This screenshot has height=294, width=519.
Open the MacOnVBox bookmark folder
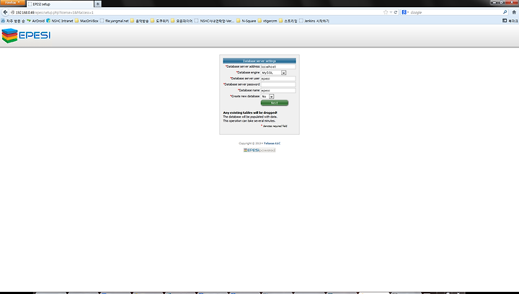coord(86,20)
